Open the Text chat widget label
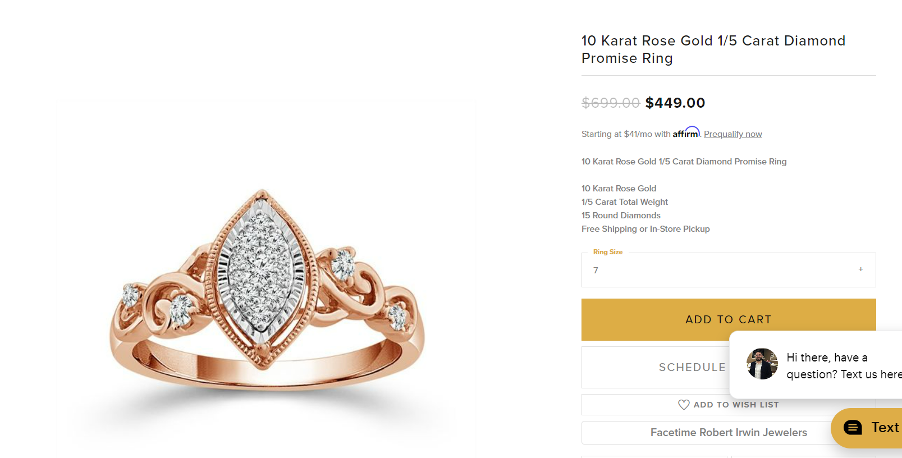This screenshot has height=458, width=902. click(x=885, y=428)
